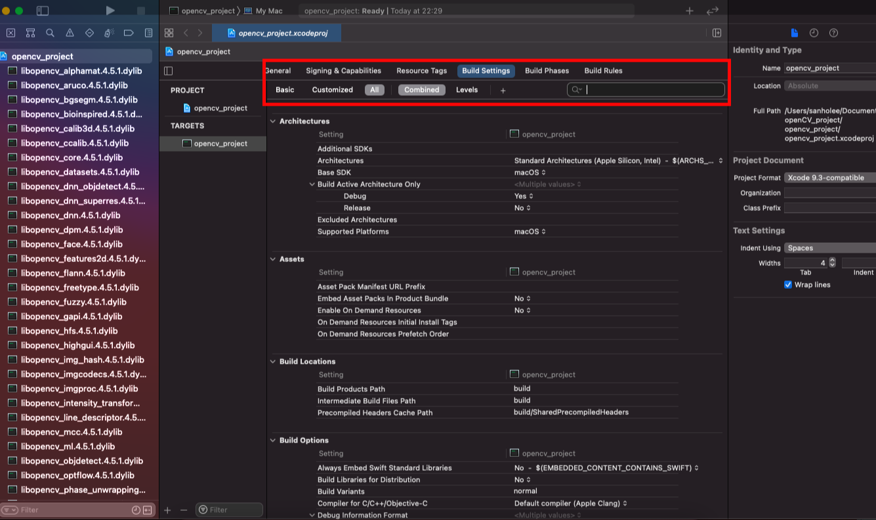Show only source-controlled files filter
The image size is (876, 520).
[148, 510]
